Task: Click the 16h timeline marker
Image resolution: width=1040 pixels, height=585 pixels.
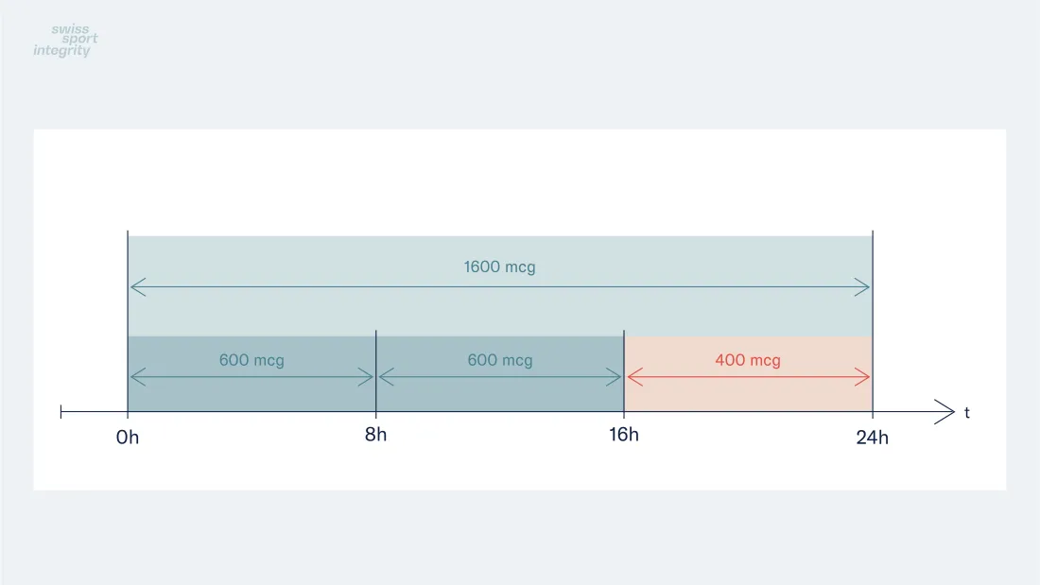Action: (623, 435)
